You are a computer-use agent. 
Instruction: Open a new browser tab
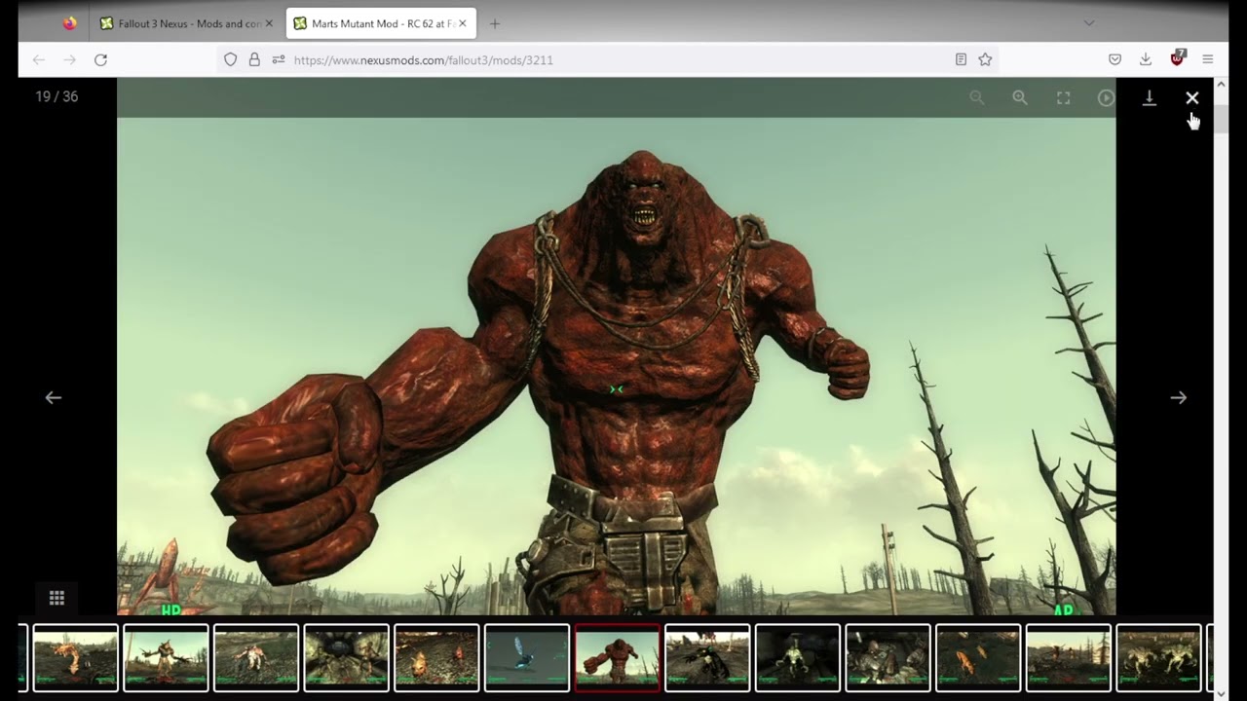tap(495, 23)
